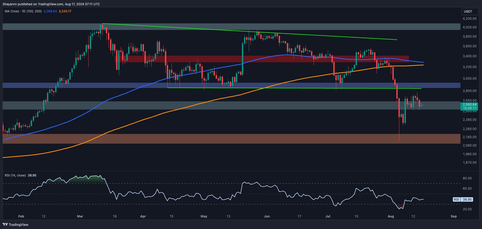Click the Mar date on time axis
The height and width of the screenshot is (229, 482).
(x=80, y=216)
